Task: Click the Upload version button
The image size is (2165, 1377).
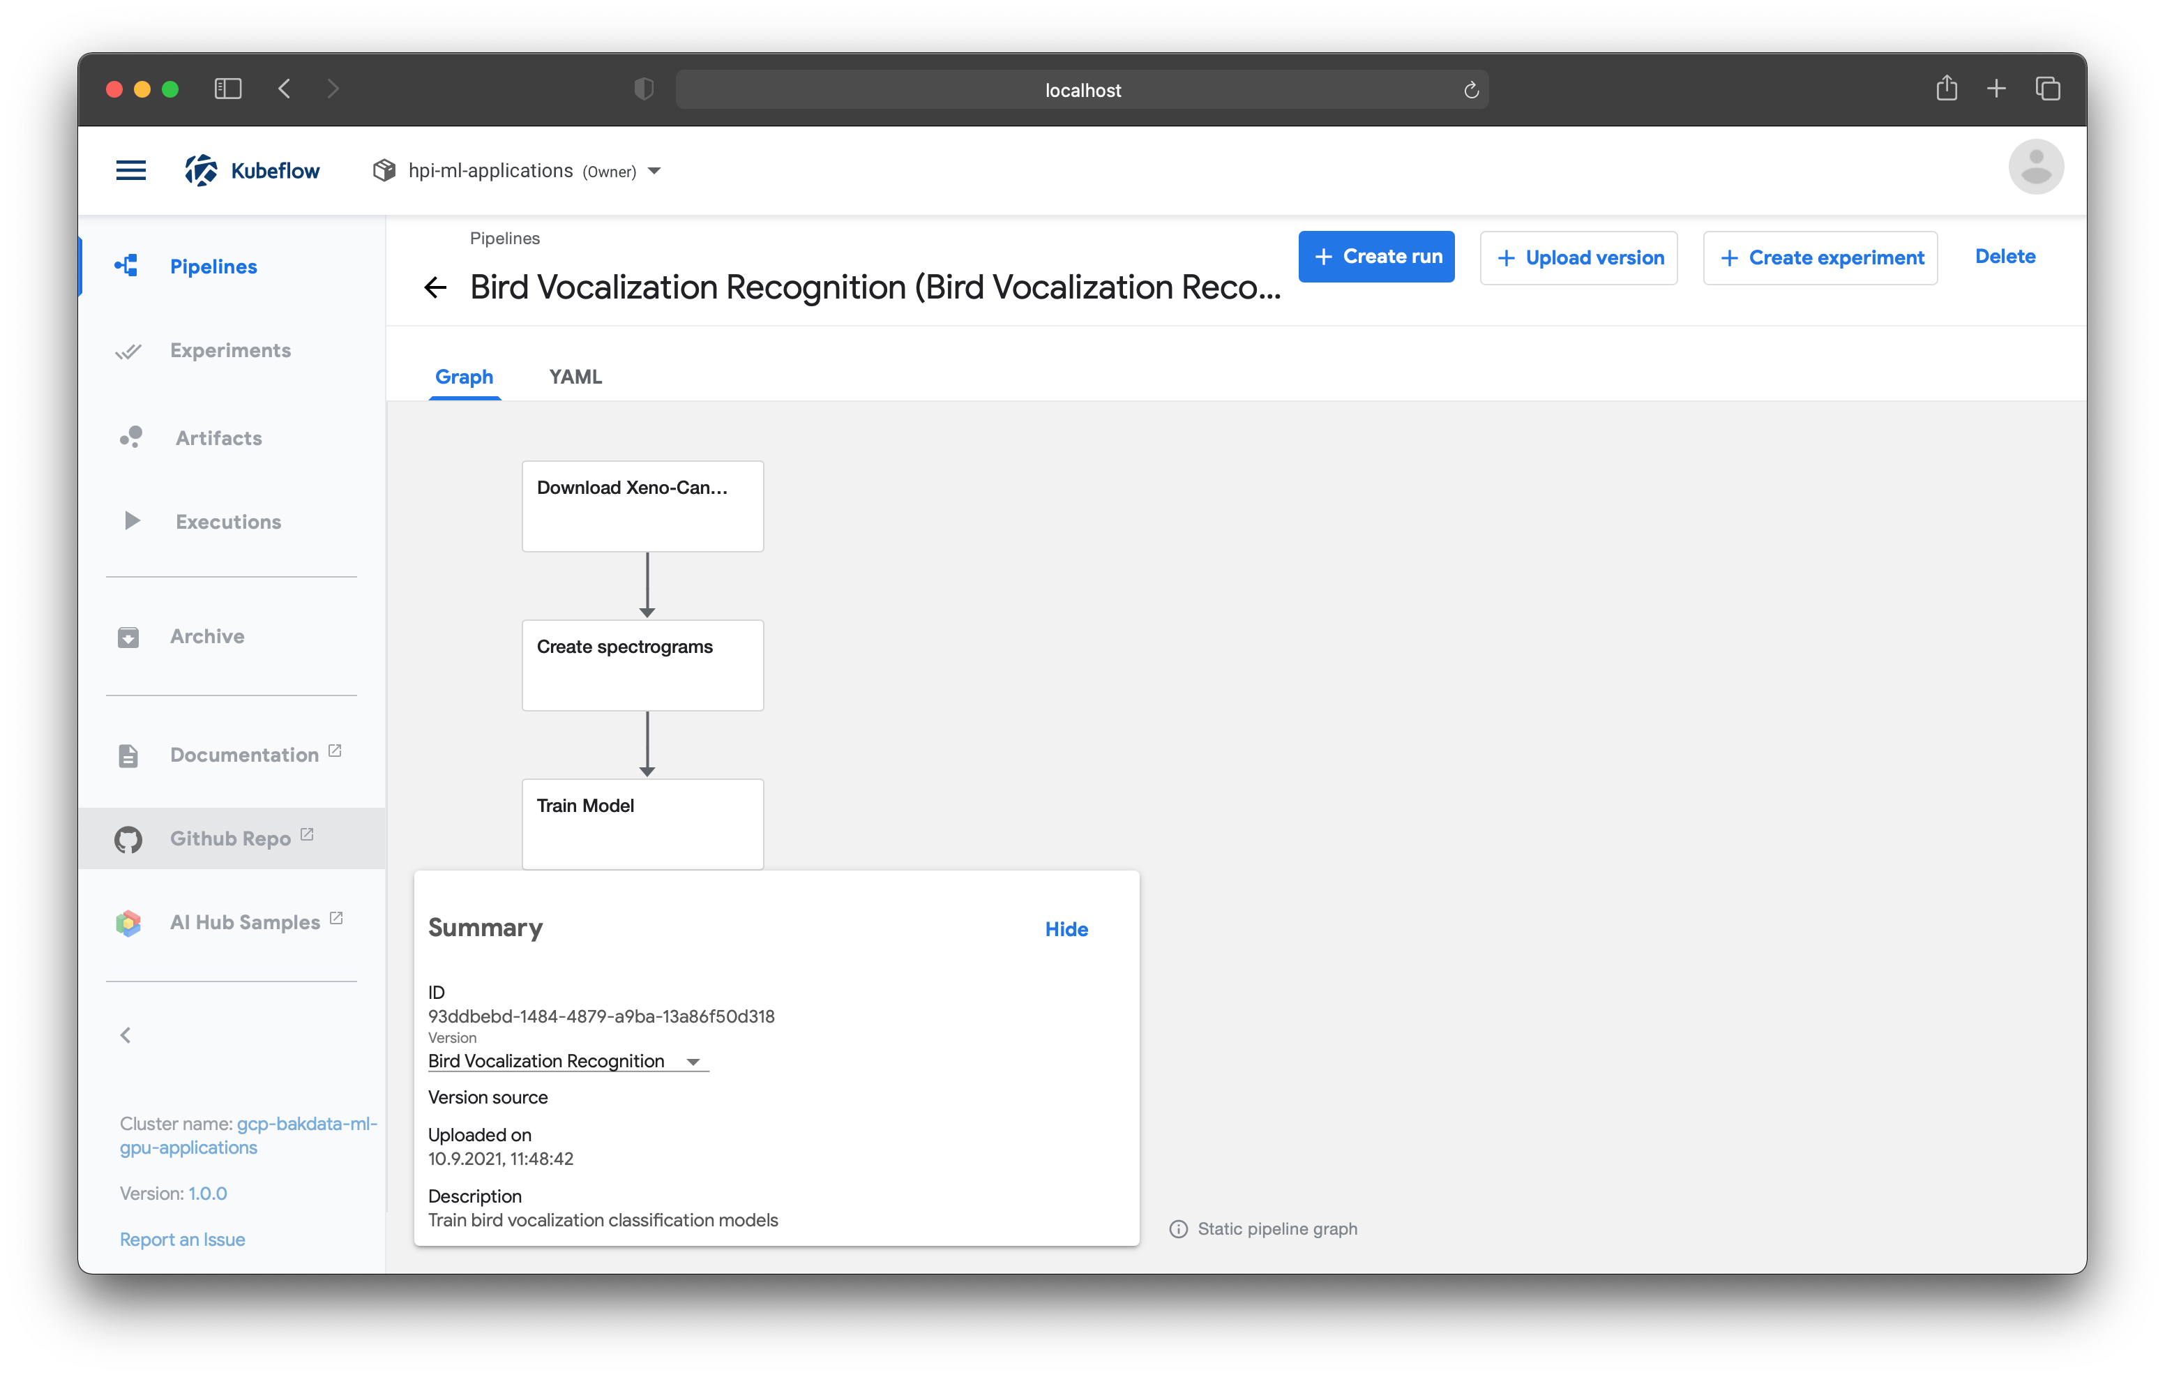Action: point(1579,258)
